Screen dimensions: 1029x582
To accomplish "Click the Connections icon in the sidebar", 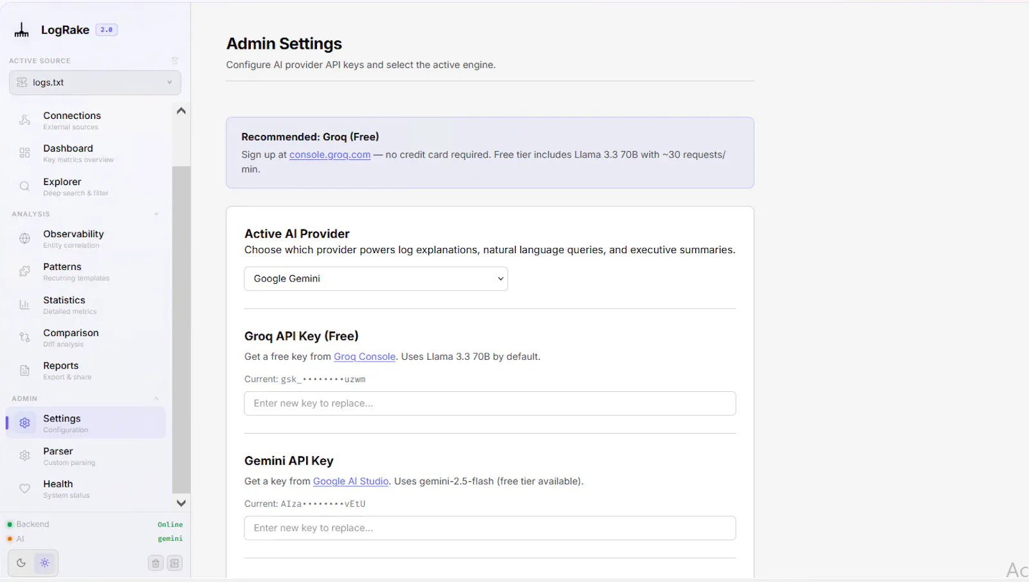I will click(24, 120).
